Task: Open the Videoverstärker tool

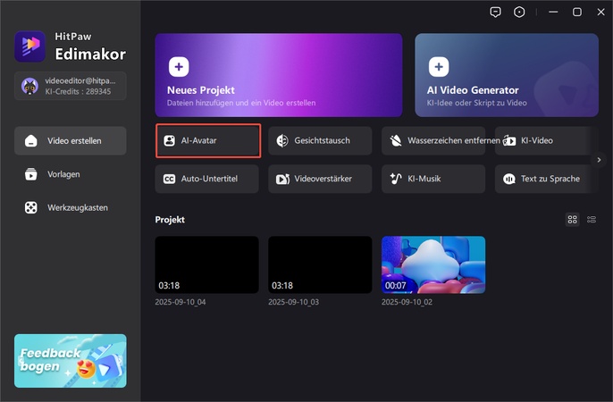Action: click(320, 179)
